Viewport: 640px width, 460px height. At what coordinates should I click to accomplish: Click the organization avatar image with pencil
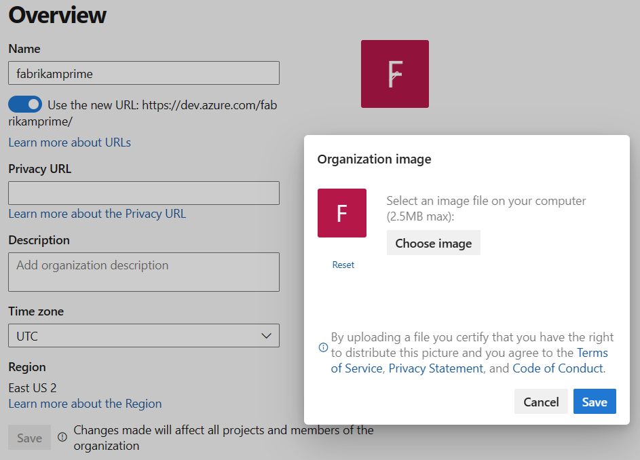click(x=394, y=74)
